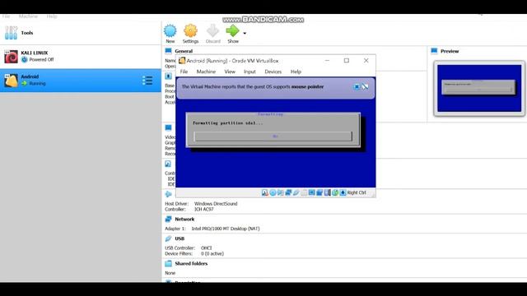Click the Display section monitor icon
The width and height of the screenshot is (527, 296).
click(168, 127)
